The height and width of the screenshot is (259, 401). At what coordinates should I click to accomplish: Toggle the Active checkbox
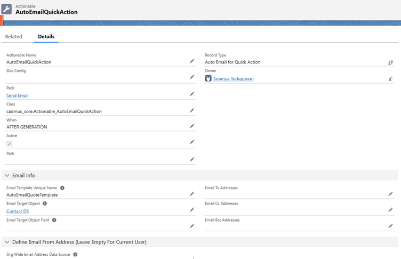(x=9, y=144)
